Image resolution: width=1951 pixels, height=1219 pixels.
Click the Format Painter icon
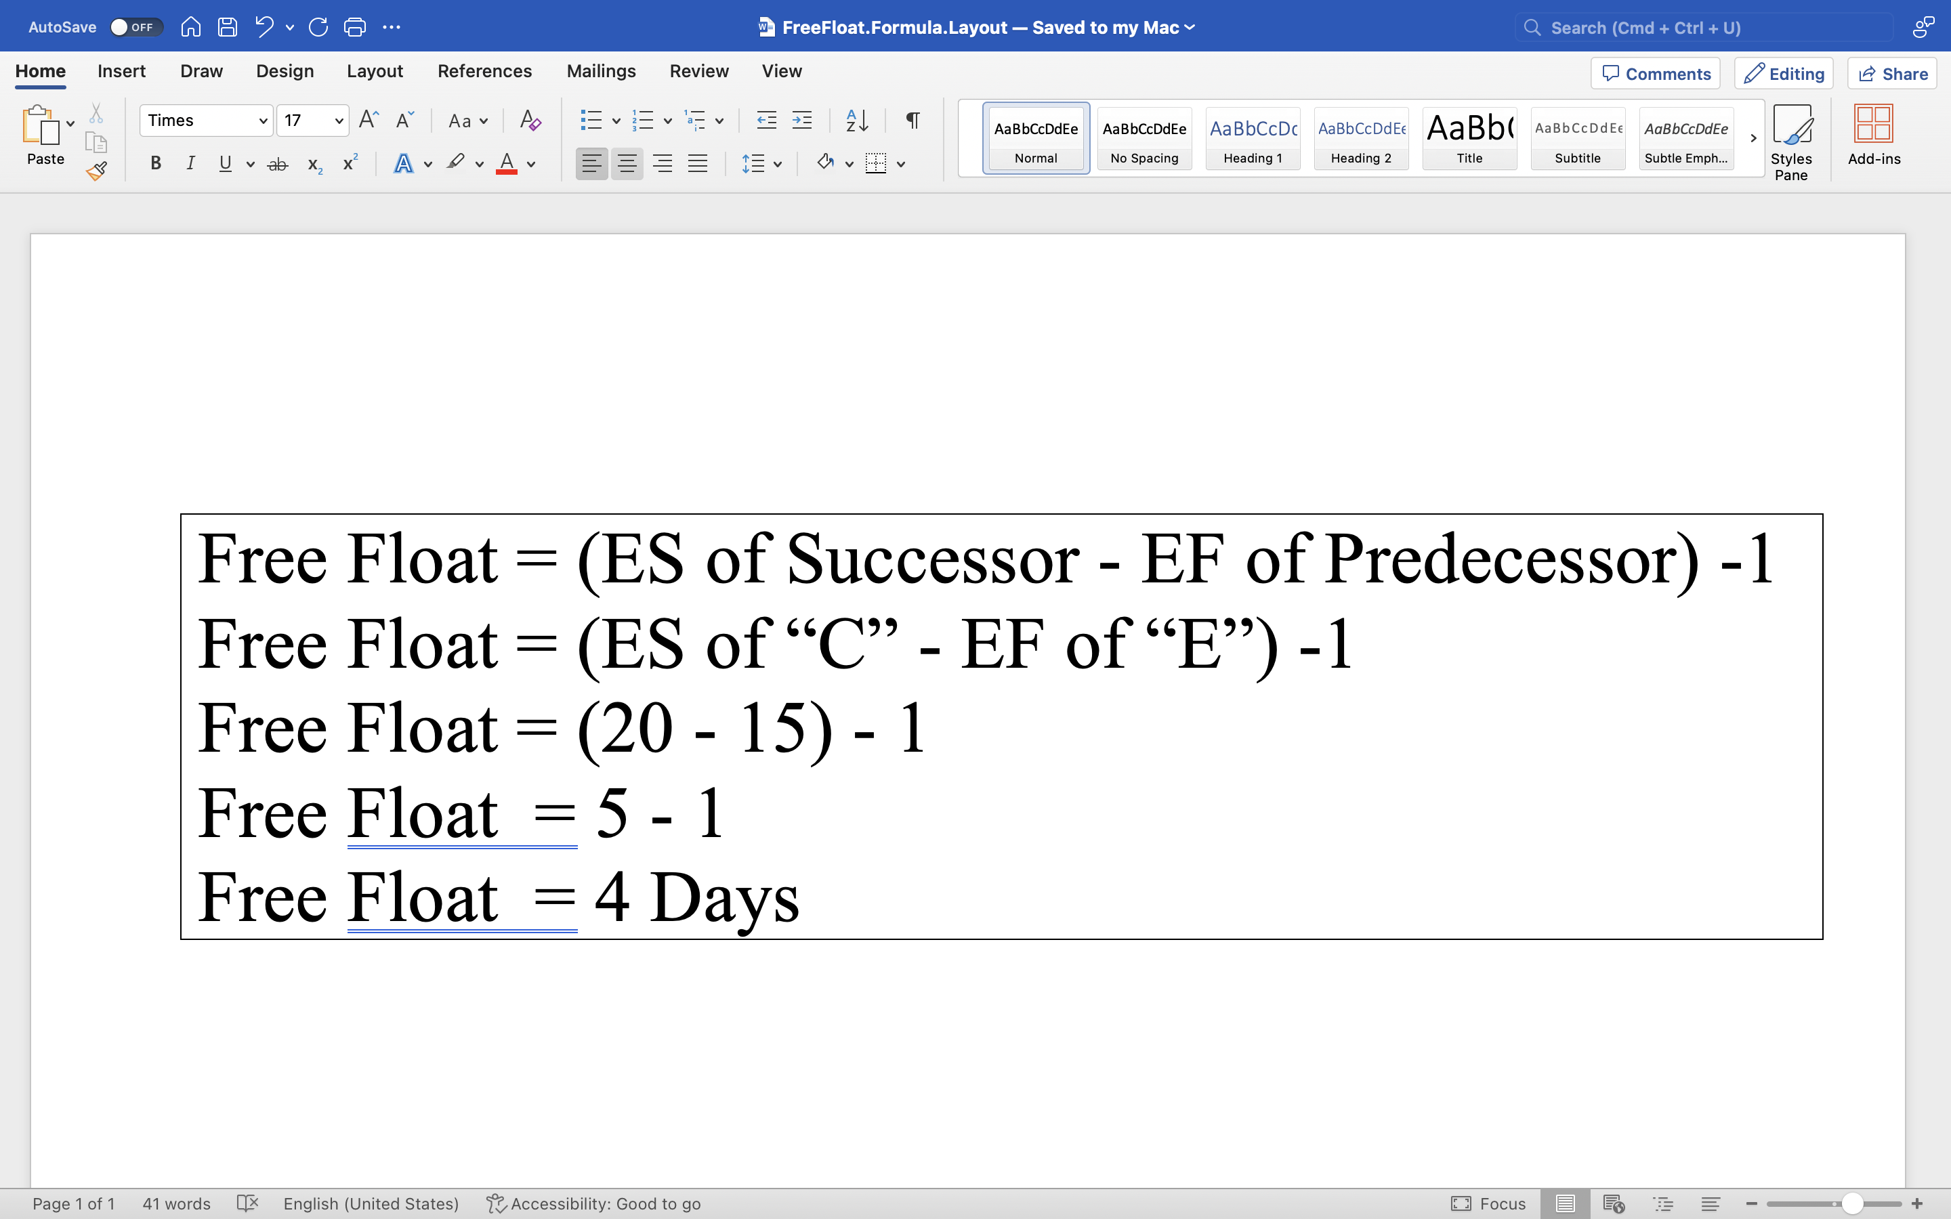97,171
